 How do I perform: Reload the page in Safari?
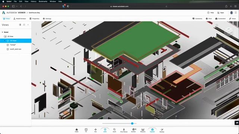[x=166, y=6]
